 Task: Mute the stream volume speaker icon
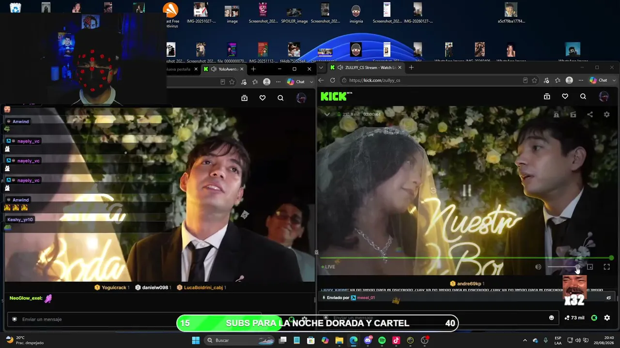point(538,267)
